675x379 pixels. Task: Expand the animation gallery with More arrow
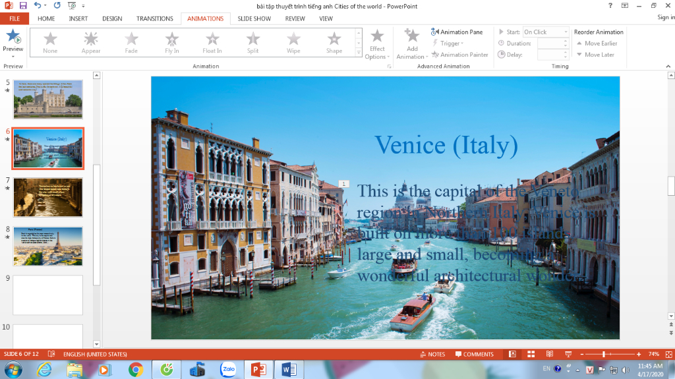coord(359,53)
